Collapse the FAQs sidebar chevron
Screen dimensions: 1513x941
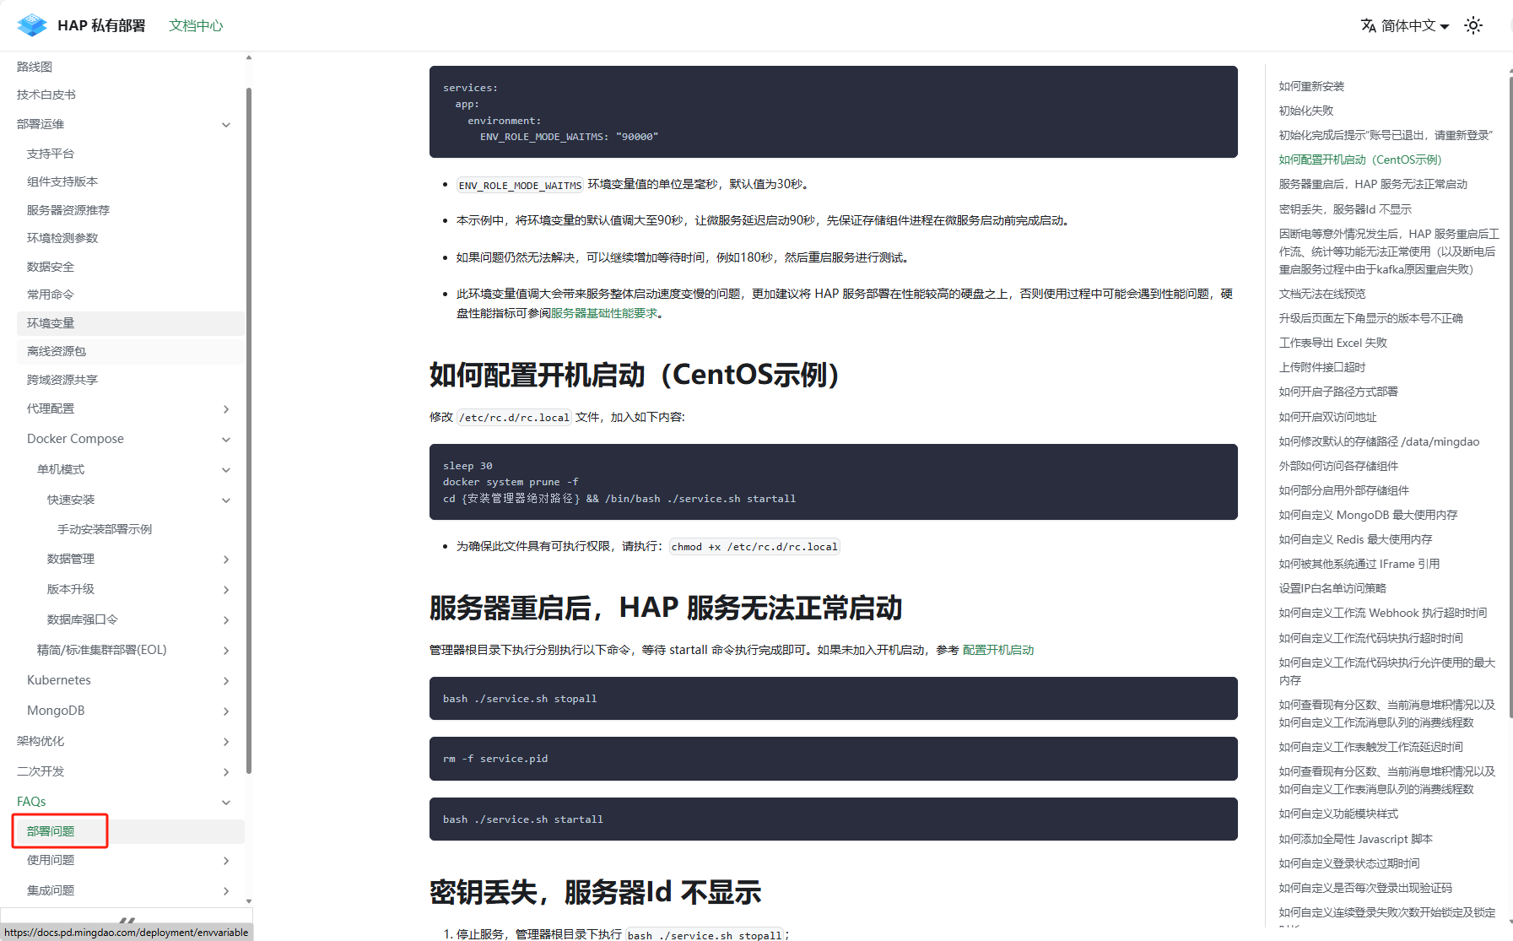pyautogui.click(x=226, y=803)
